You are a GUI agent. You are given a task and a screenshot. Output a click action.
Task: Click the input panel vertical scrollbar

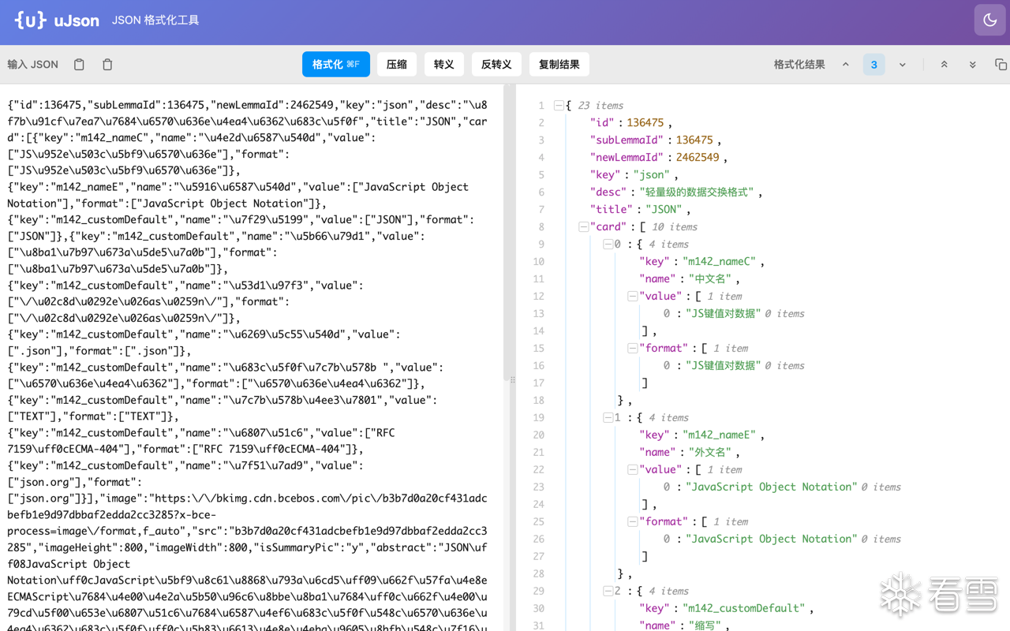coord(507,233)
